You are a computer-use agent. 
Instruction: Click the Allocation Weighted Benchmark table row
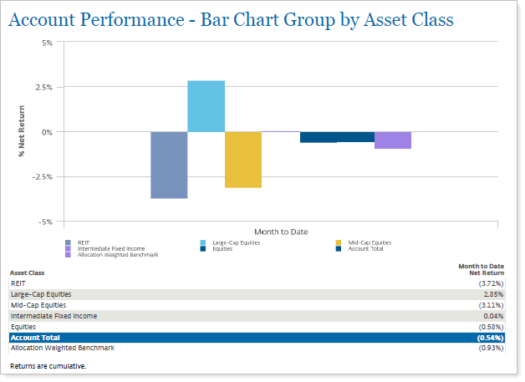click(x=256, y=348)
